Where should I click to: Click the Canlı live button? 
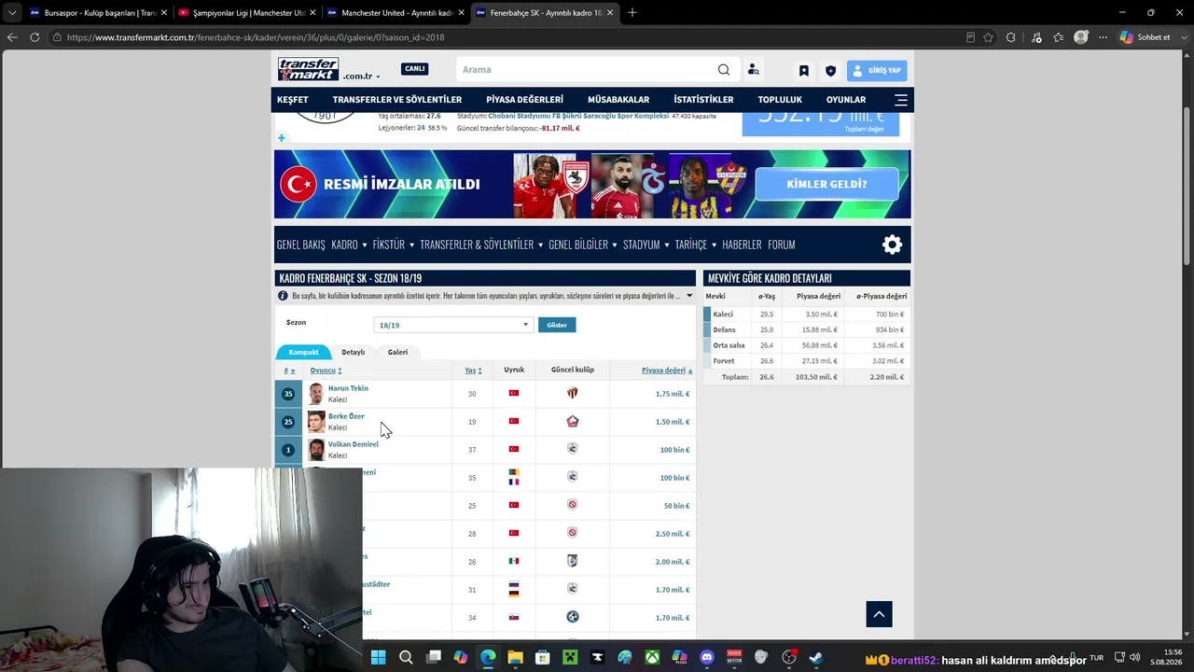[x=415, y=69]
